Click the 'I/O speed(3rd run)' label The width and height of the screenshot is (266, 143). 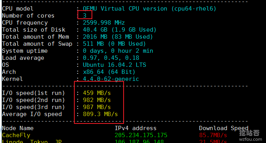33,107
